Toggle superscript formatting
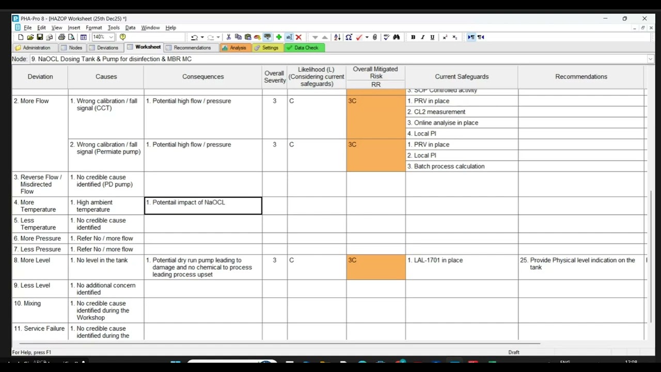The width and height of the screenshot is (661, 372). (445, 37)
